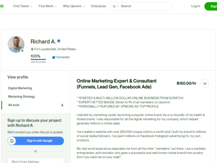217x163 pixels.
Task: Click the Work Email Address field
Action: coord(36,161)
